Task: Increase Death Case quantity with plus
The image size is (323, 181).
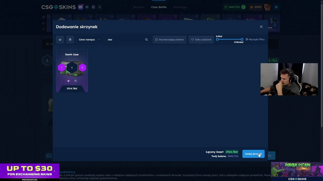Action: click(82, 67)
